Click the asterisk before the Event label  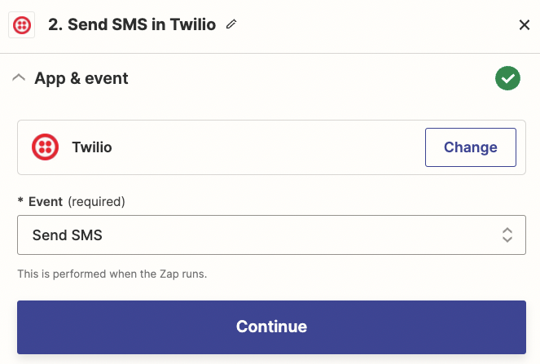[20, 201]
